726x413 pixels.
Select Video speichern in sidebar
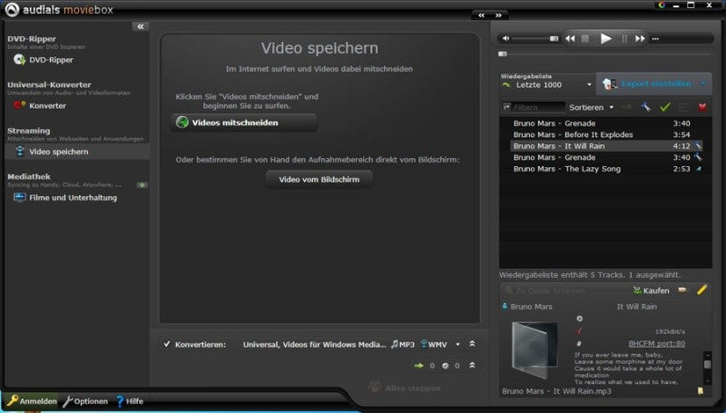pyautogui.click(x=76, y=152)
